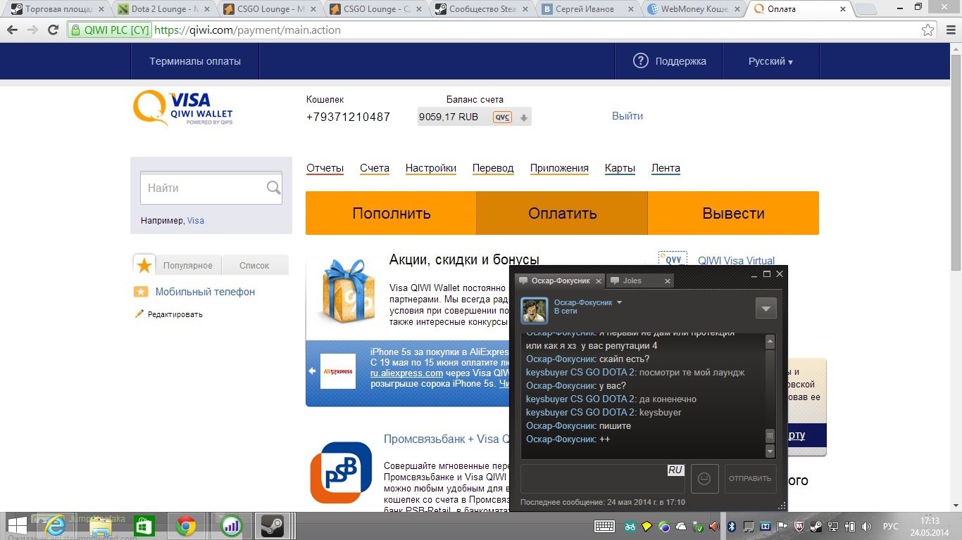The image size is (962, 540).
Task: Select the Список tab
Action: (x=254, y=265)
